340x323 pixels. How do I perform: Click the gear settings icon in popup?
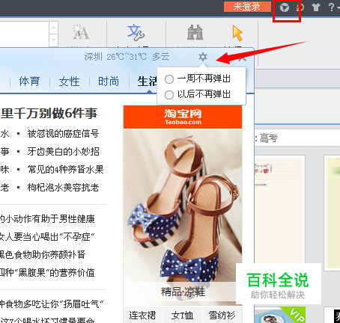[x=203, y=57]
